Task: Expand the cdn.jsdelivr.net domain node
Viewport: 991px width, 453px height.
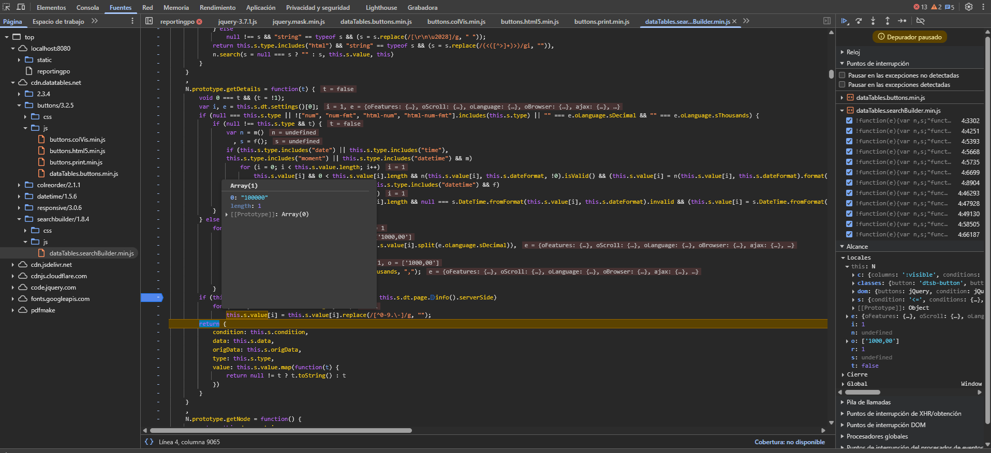Action: pyautogui.click(x=13, y=265)
